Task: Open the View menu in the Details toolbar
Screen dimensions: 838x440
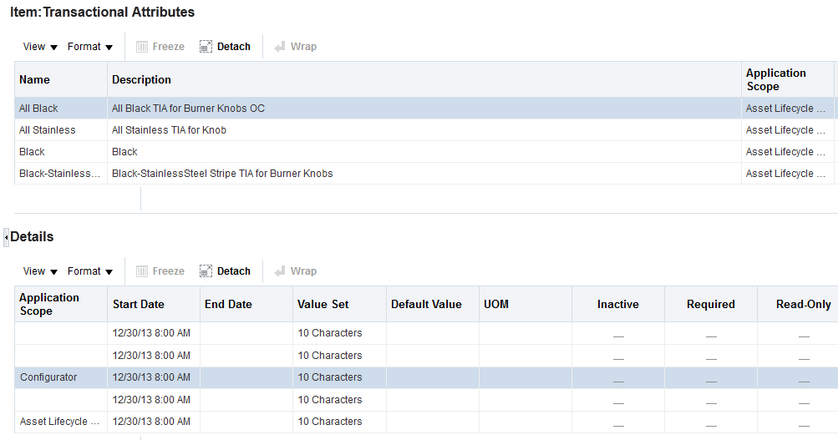Action: (40, 271)
